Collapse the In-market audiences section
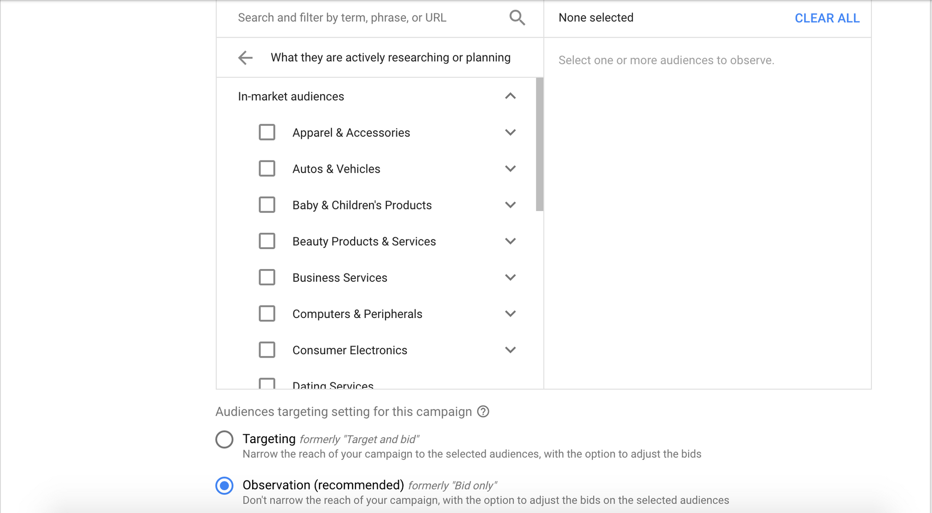Viewport: 932px width, 513px height. click(x=511, y=96)
